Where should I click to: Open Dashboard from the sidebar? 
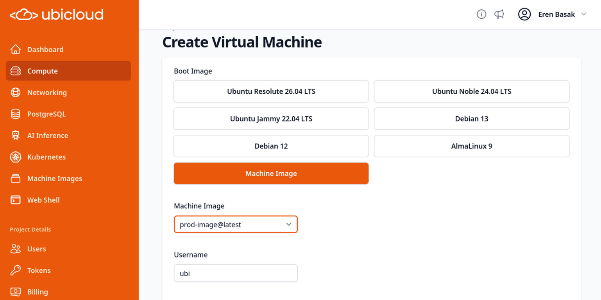[68, 50]
